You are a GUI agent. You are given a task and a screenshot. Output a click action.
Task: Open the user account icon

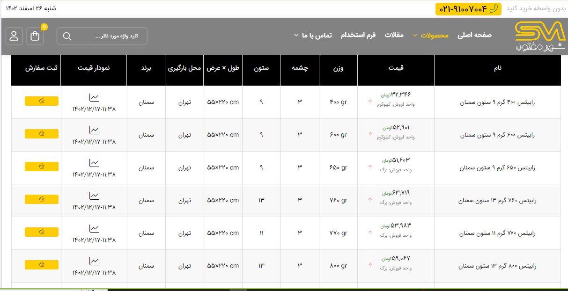coord(14,36)
